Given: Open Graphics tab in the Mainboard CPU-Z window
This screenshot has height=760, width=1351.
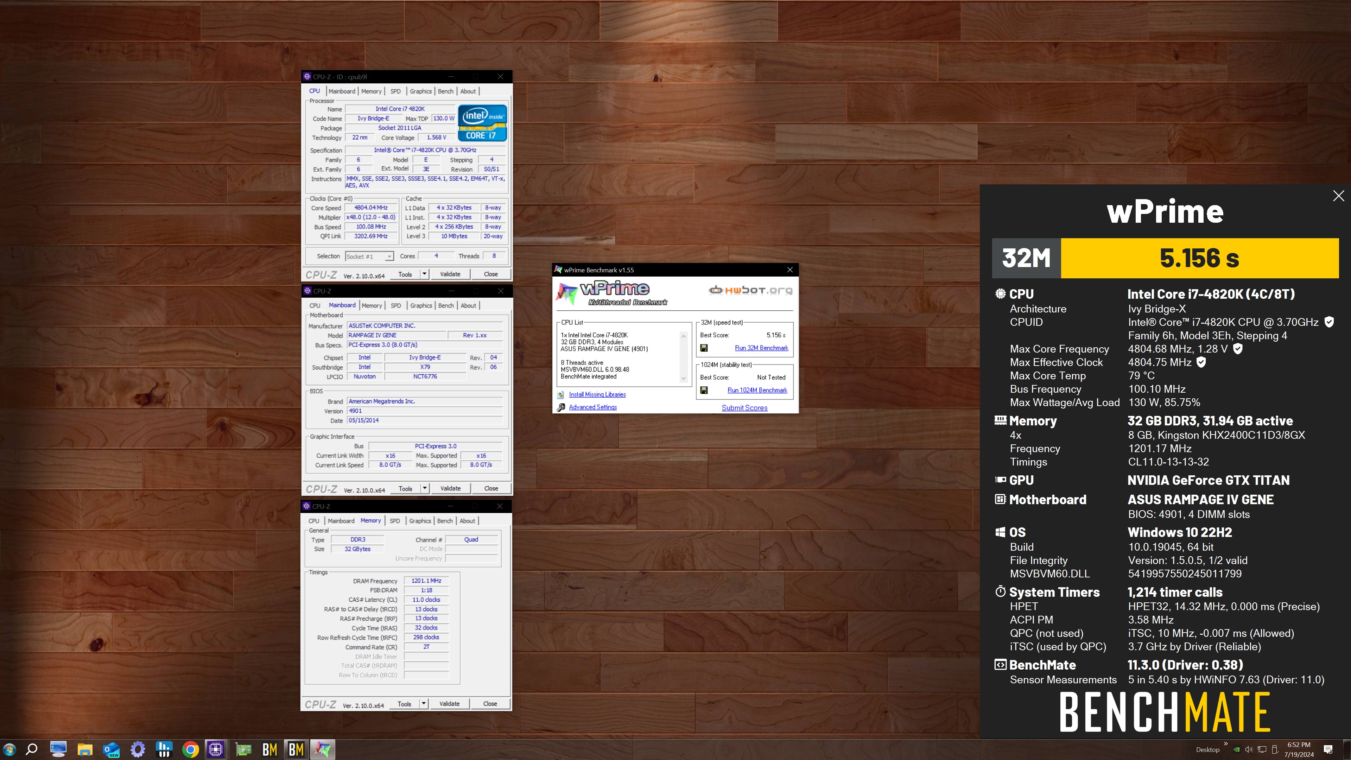Looking at the screenshot, I should 421,306.
